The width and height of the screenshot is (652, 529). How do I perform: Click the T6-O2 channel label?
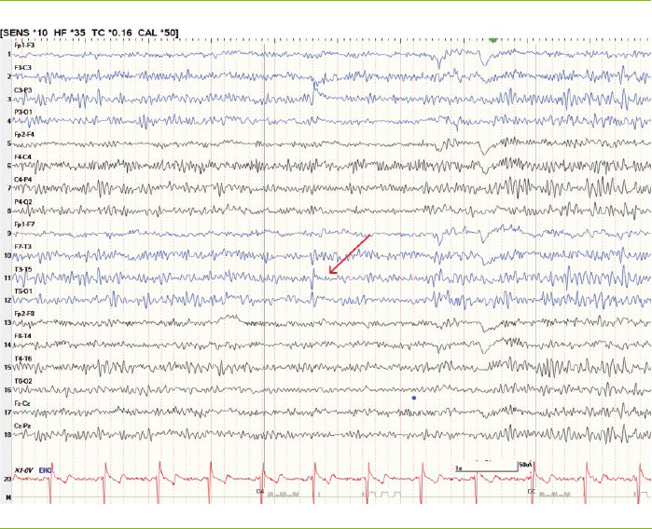tap(23, 381)
